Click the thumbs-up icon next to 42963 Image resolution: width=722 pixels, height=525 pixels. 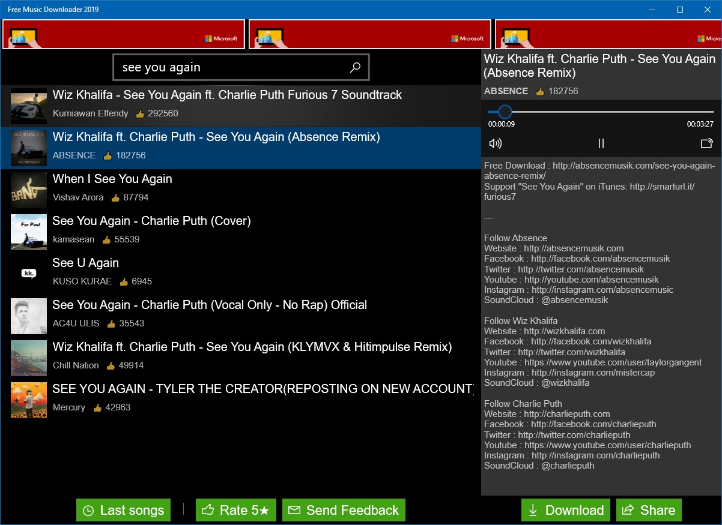(x=97, y=407)
